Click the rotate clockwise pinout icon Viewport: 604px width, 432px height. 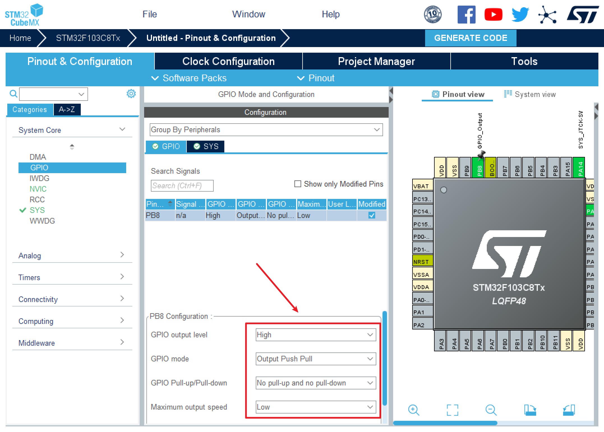[530, 410]
